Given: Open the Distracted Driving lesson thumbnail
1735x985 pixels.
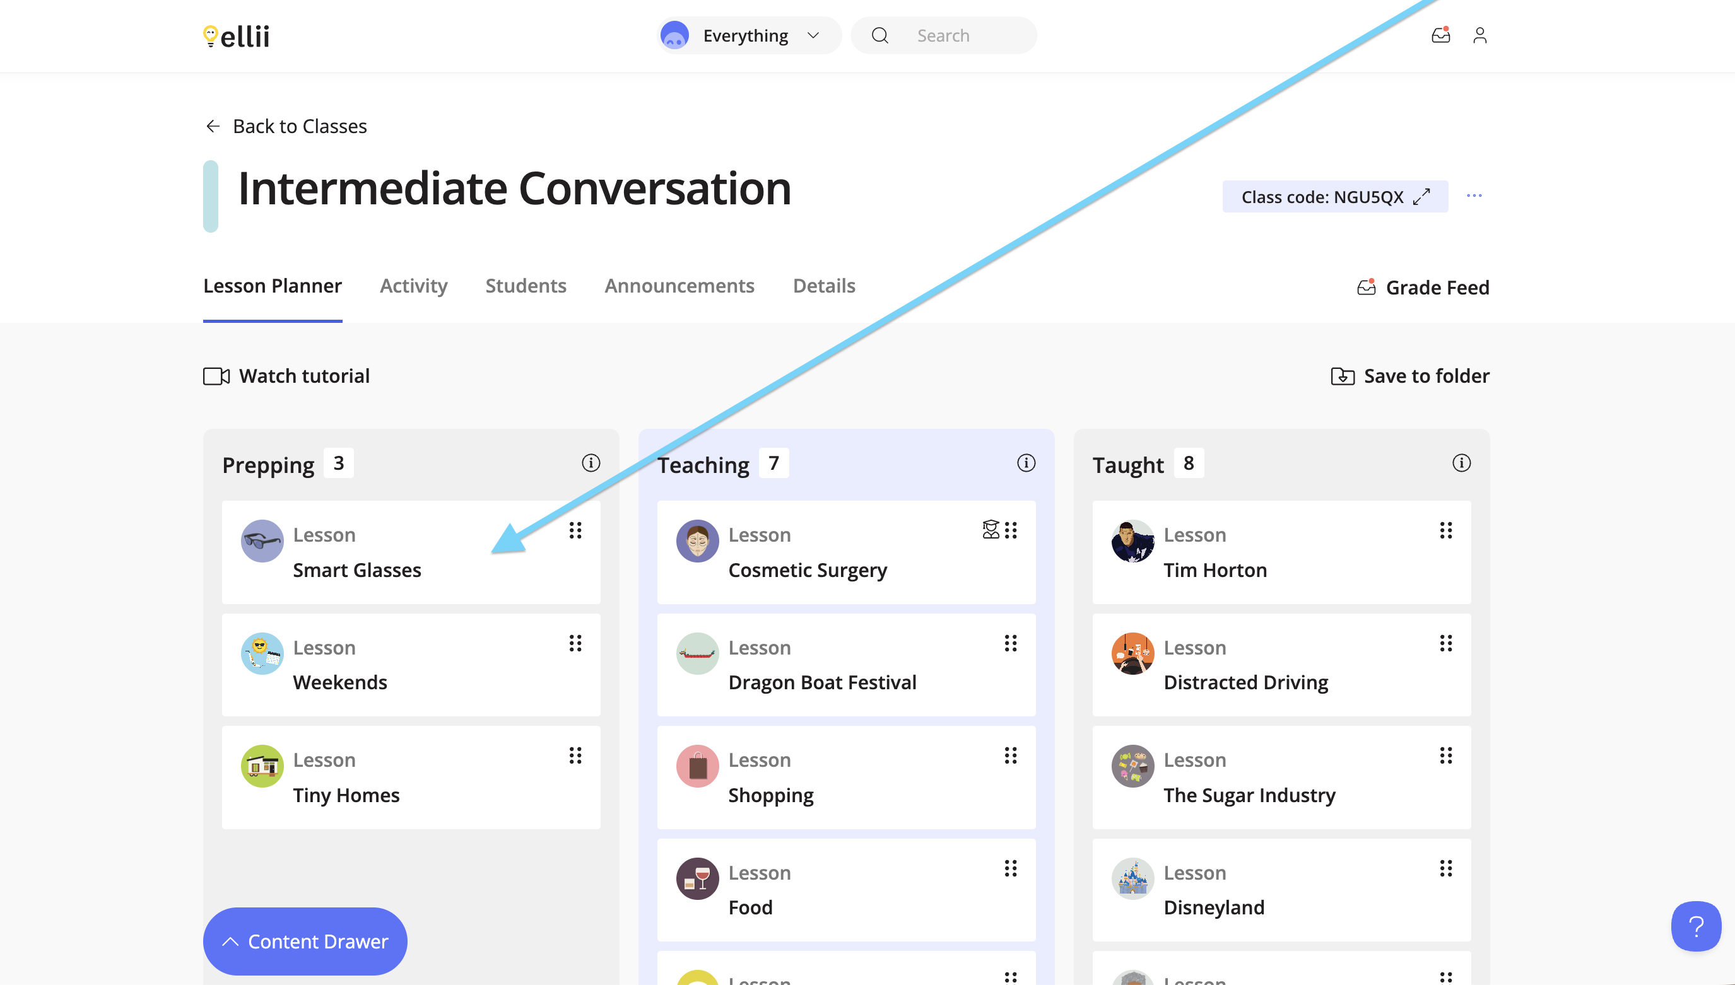Looking at the screenshot, I should (1132, 653).
